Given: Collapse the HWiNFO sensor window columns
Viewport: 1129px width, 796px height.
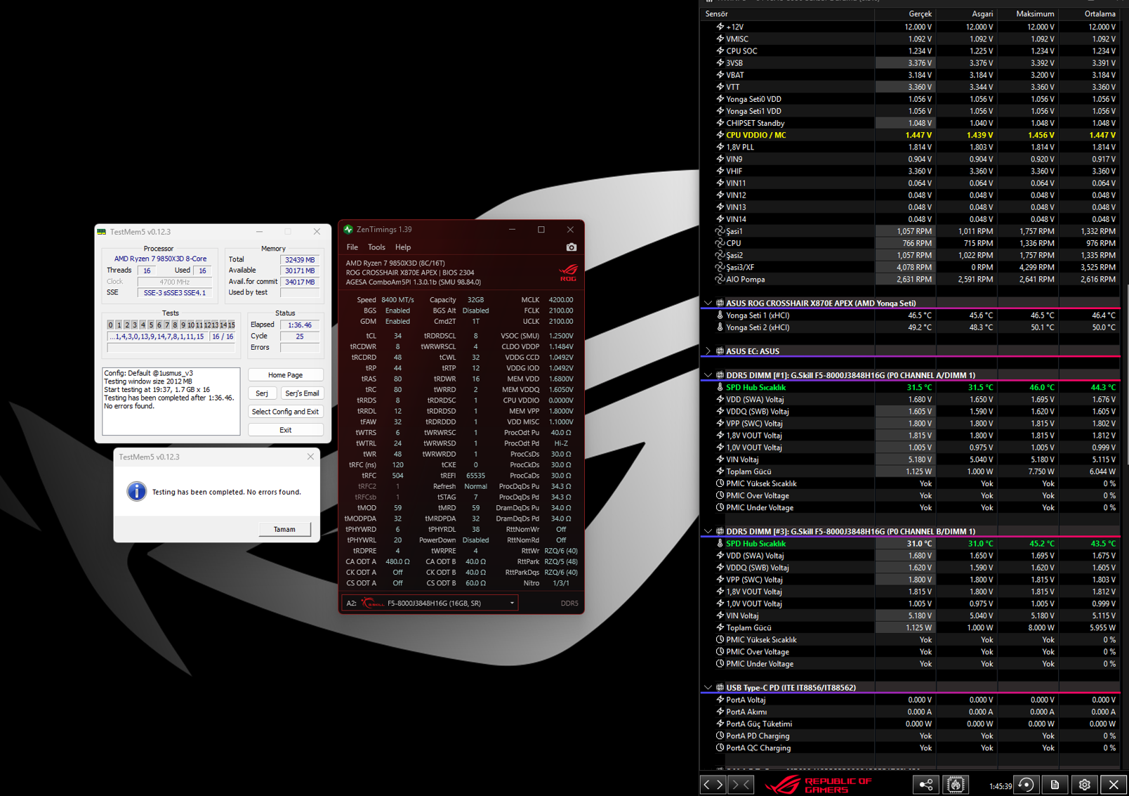Looking at the screenshot, I should (741, 785).
